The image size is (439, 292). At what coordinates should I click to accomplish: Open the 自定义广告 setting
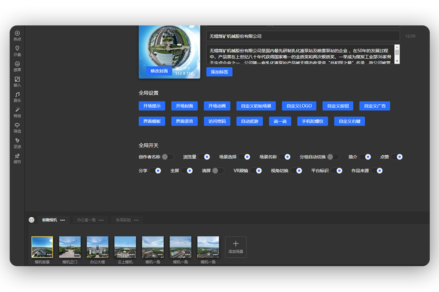pyautogui.click(x=374, y=106)
